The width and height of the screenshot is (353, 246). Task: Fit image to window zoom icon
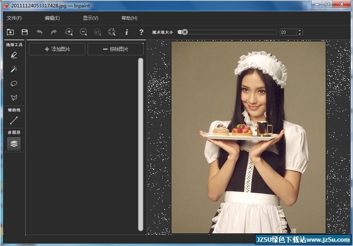(x=111, y=32)
